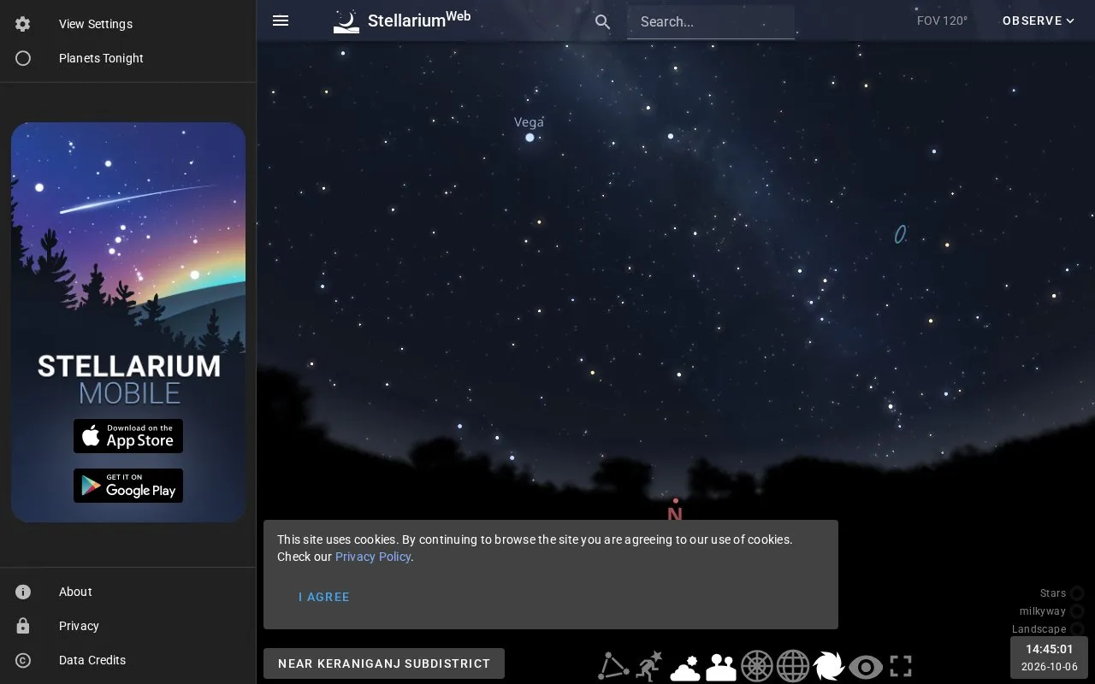Open the About entry
Screen dimensions: 1095x684
pos(128,592)
